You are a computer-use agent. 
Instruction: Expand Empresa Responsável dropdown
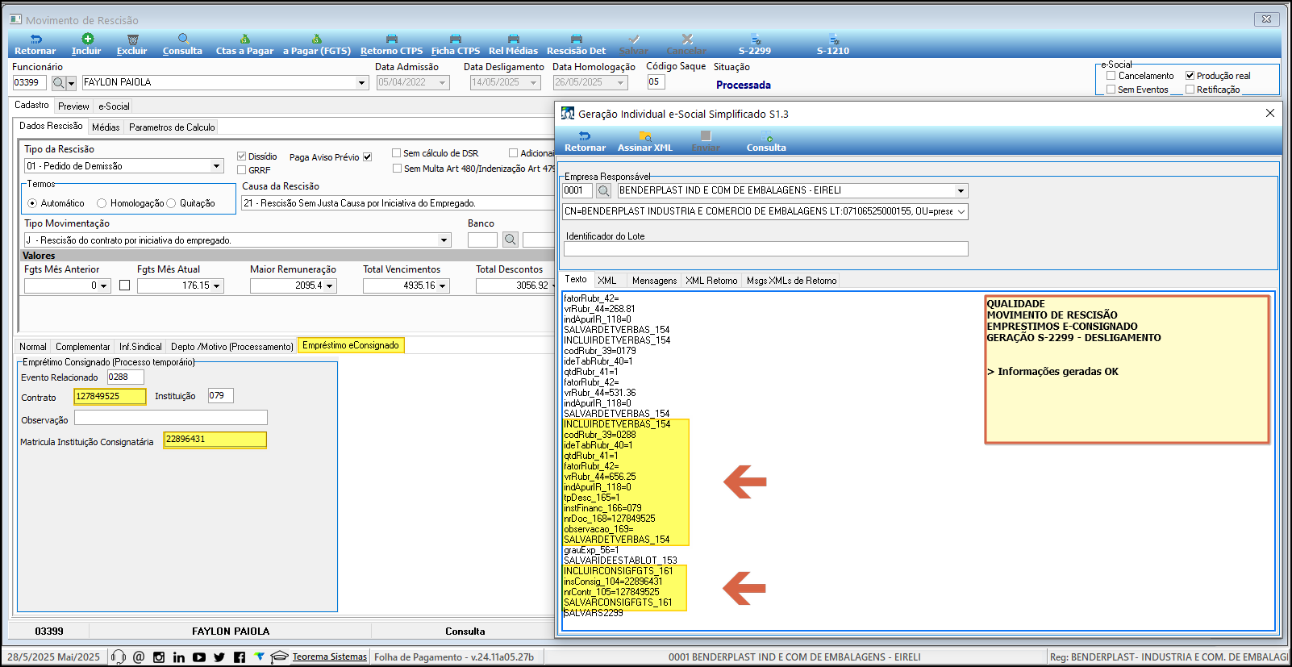961,190
